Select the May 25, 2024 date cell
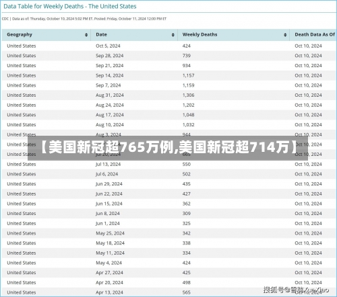Image resolution: width=337 pixels, height=297 pixels. click(x=110, y=233)
